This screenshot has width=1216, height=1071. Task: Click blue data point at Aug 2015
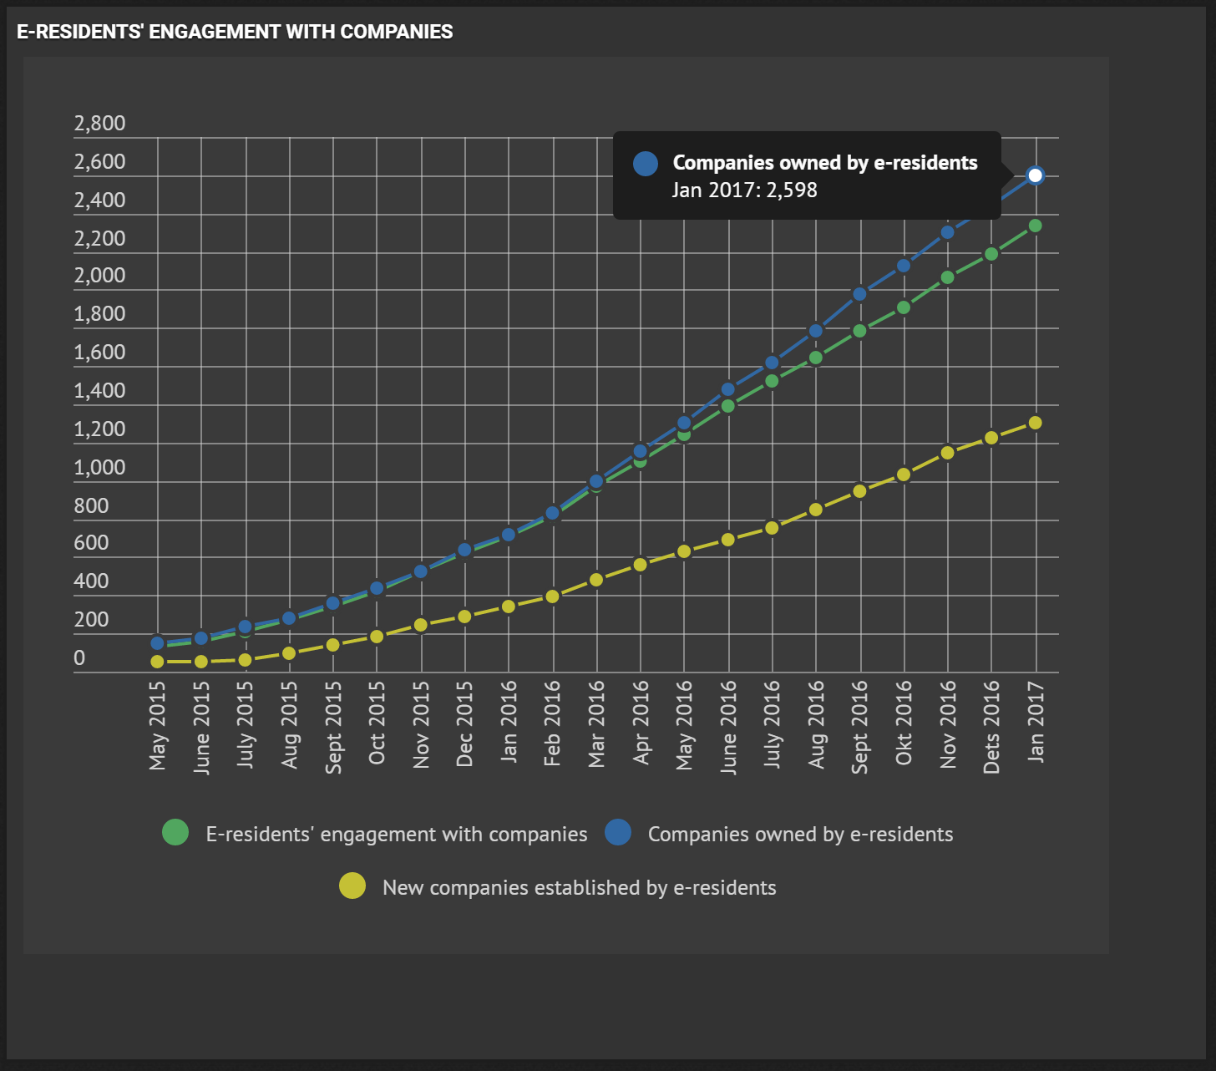289,618
